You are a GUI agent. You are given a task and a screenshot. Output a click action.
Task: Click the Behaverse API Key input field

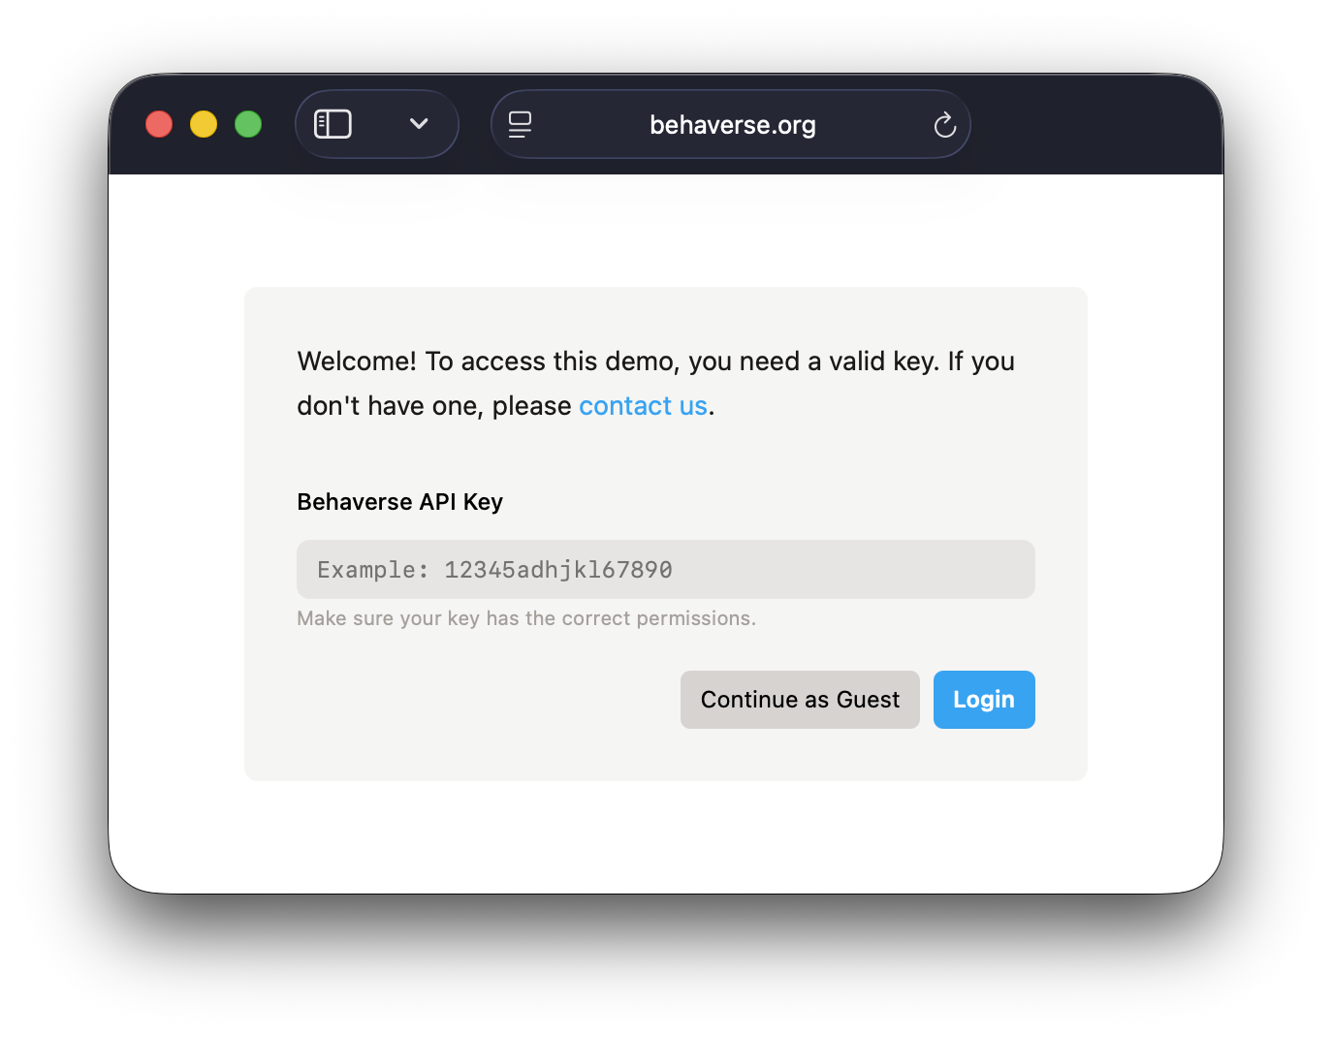[665, 569]
